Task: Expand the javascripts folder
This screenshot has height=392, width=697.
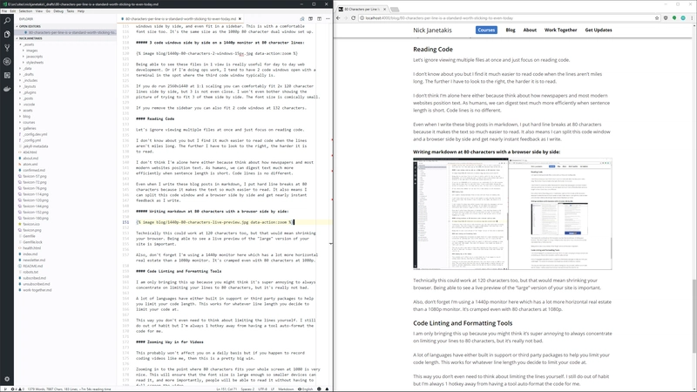Action: point(33,57)
